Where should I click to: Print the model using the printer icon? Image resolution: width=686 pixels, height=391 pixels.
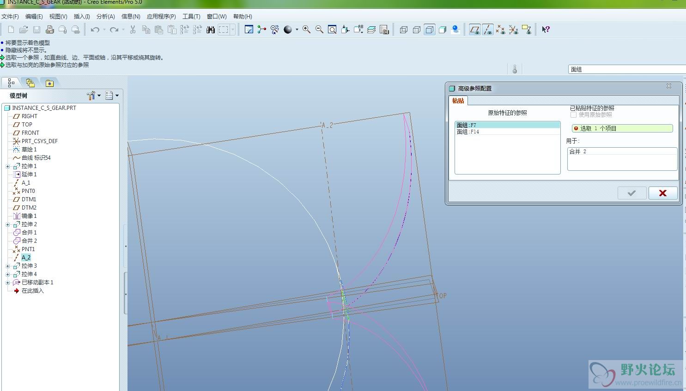(50, 30)
